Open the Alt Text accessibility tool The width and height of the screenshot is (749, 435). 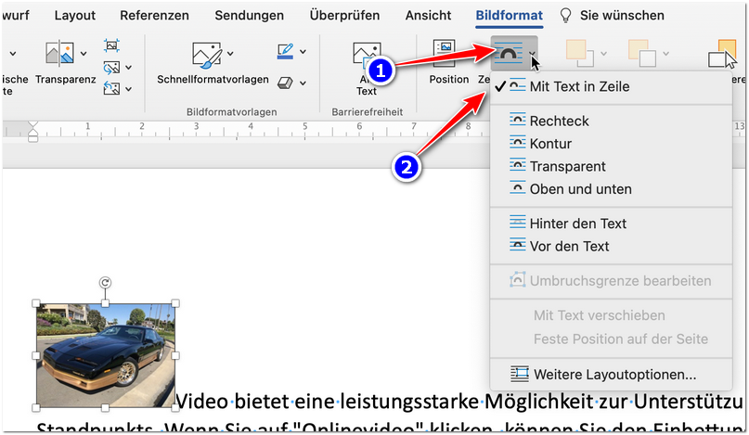click(367, 65)
